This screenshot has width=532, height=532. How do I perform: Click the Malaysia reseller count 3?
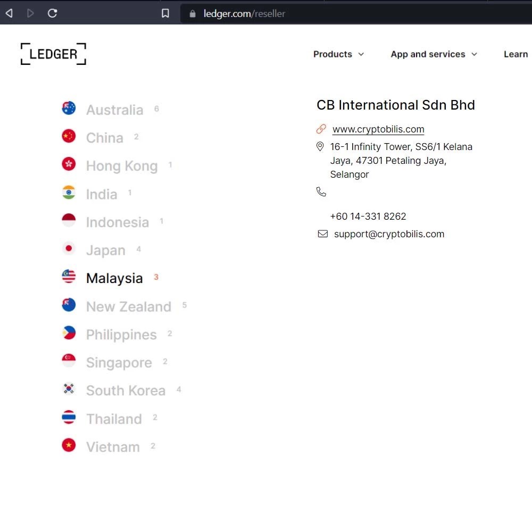click(156, 277)
